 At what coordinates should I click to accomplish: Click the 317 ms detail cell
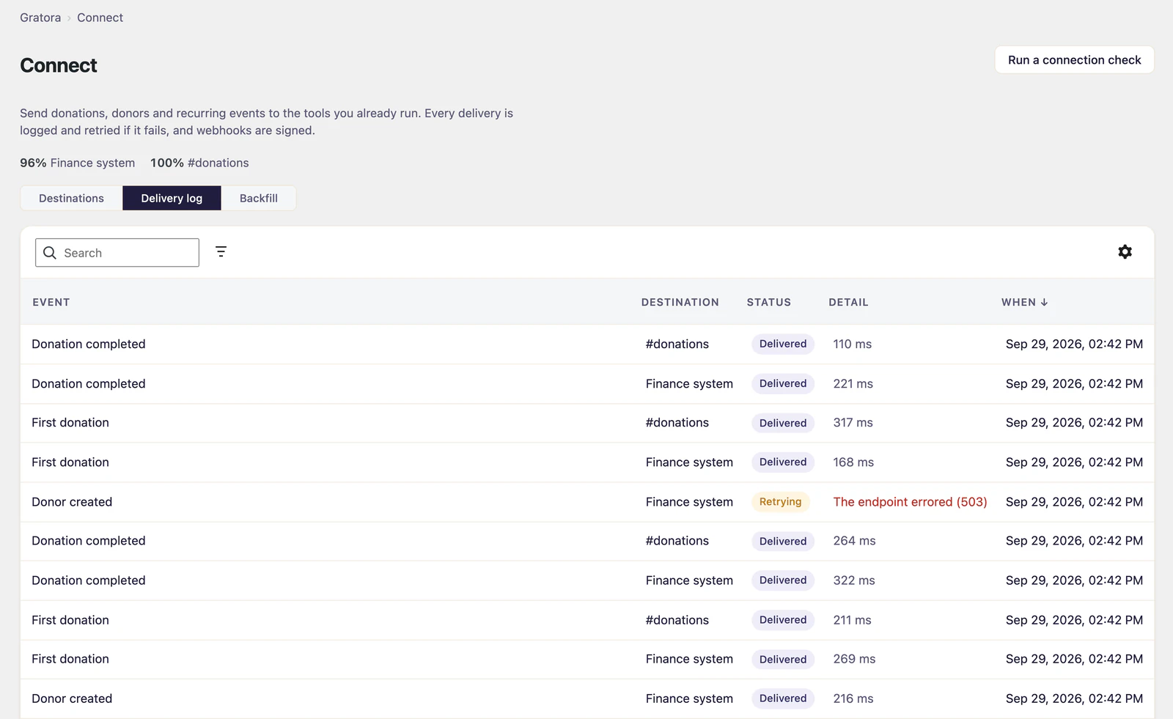coord(853,423)
